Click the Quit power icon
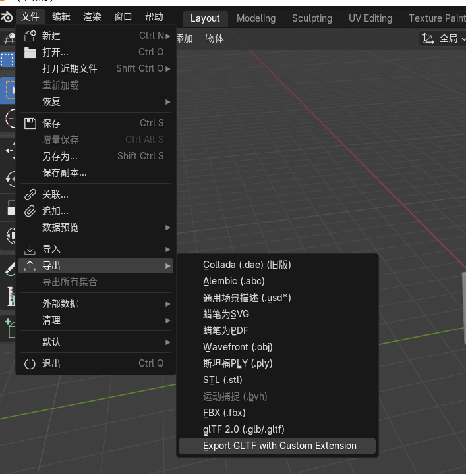This screenshot has width=466, height=474. (x=30, y=363)
